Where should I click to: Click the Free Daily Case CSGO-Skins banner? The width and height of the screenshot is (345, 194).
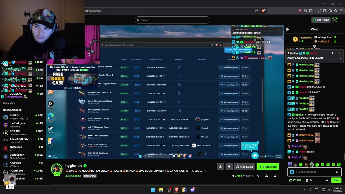click(x=73, y=78)
